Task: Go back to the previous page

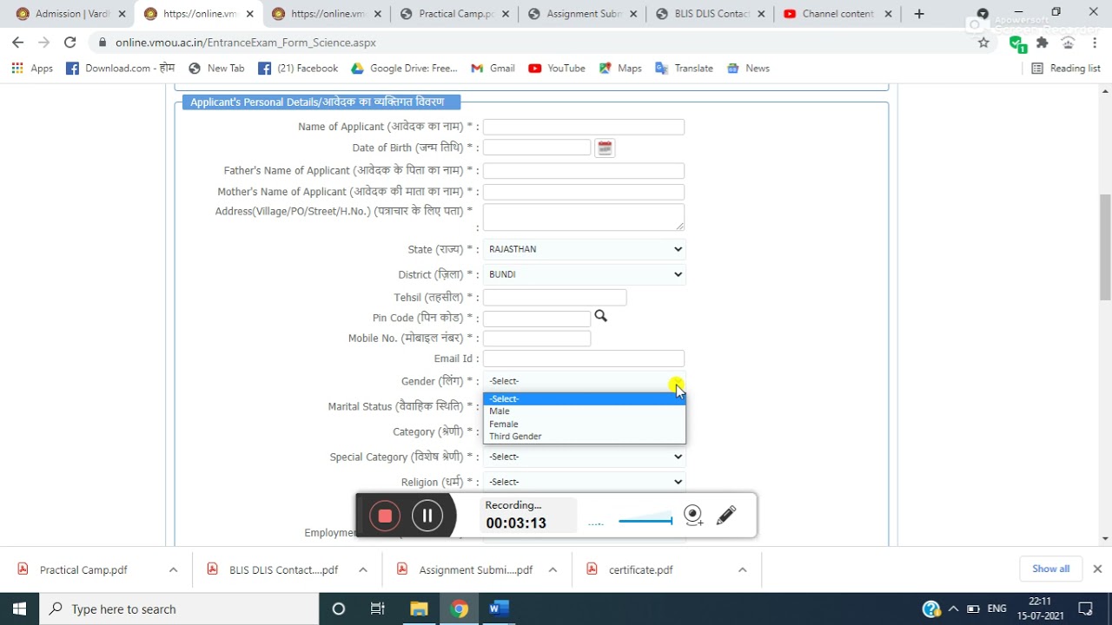Action: pyautogui.click(x=18, y=43)
